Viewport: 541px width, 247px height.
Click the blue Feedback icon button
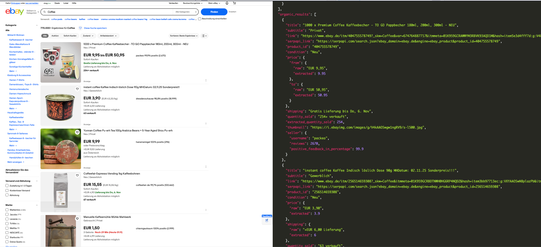tap(267, 220)
